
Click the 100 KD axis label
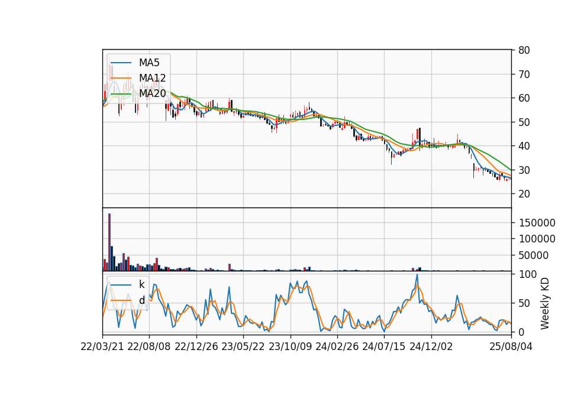(x=527, y=274)
